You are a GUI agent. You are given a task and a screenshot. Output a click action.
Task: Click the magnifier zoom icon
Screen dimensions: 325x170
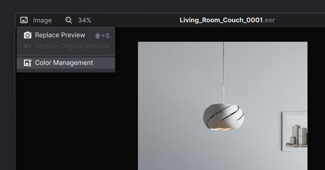pos(69,20)
